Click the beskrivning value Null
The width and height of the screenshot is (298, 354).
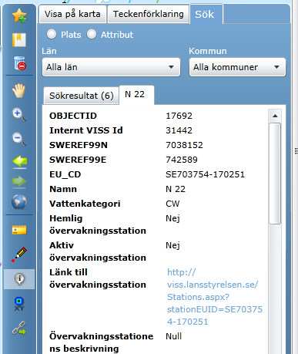[174, 336]
